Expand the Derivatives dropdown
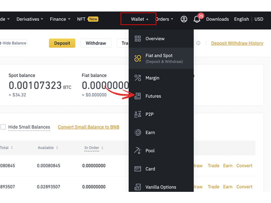The height and width of the screenshot is (203, 271). (30, 19)
